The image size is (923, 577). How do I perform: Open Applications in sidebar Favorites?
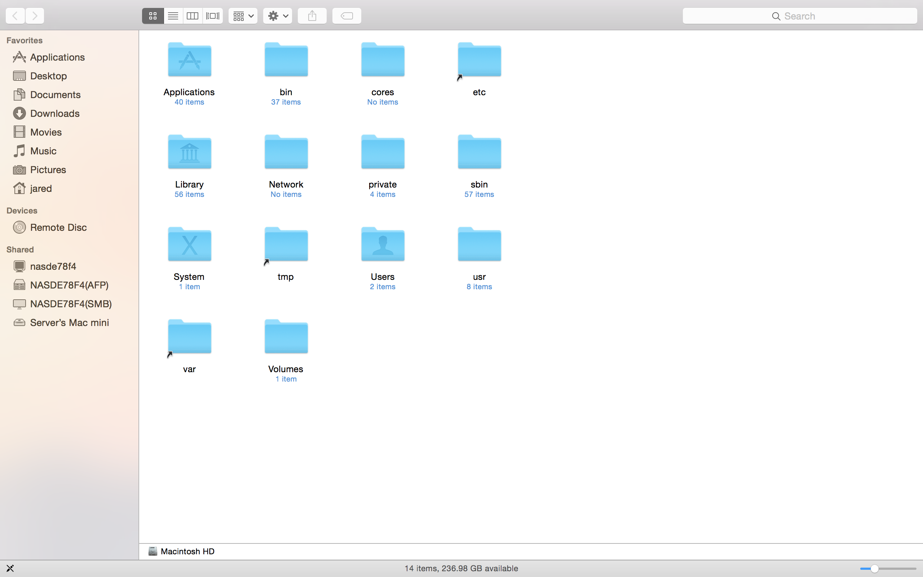[x=69, y=57]
